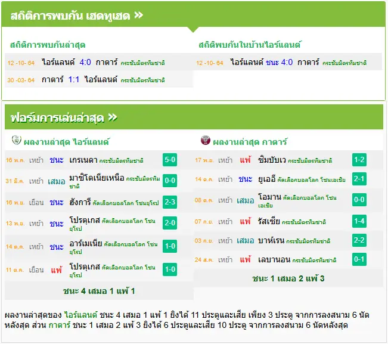Viewport: 388px width, 344px height.
Task: Click the 1-4 score badge for รัสเซีย
Action: pyautogui.click(x=359, y=221)
